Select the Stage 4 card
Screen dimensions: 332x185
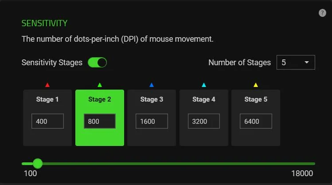pos(204,118)
